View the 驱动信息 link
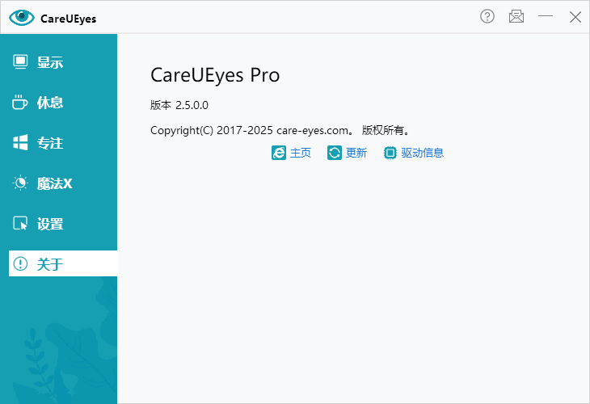 tap(423, 153)
